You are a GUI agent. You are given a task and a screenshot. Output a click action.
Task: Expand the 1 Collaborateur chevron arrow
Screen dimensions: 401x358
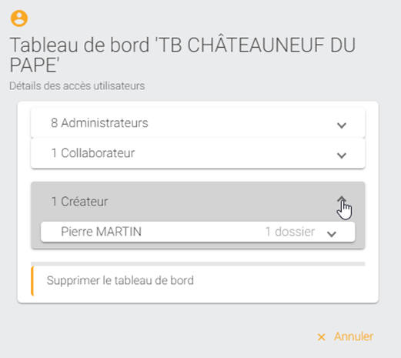342,156
